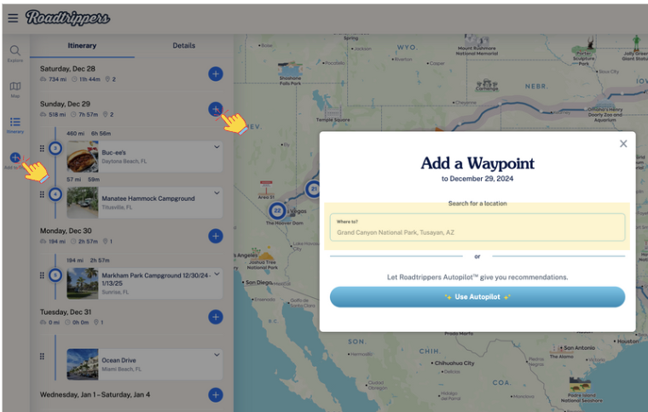Expand the Ocean Drive stop chevron

pos(217,355)
